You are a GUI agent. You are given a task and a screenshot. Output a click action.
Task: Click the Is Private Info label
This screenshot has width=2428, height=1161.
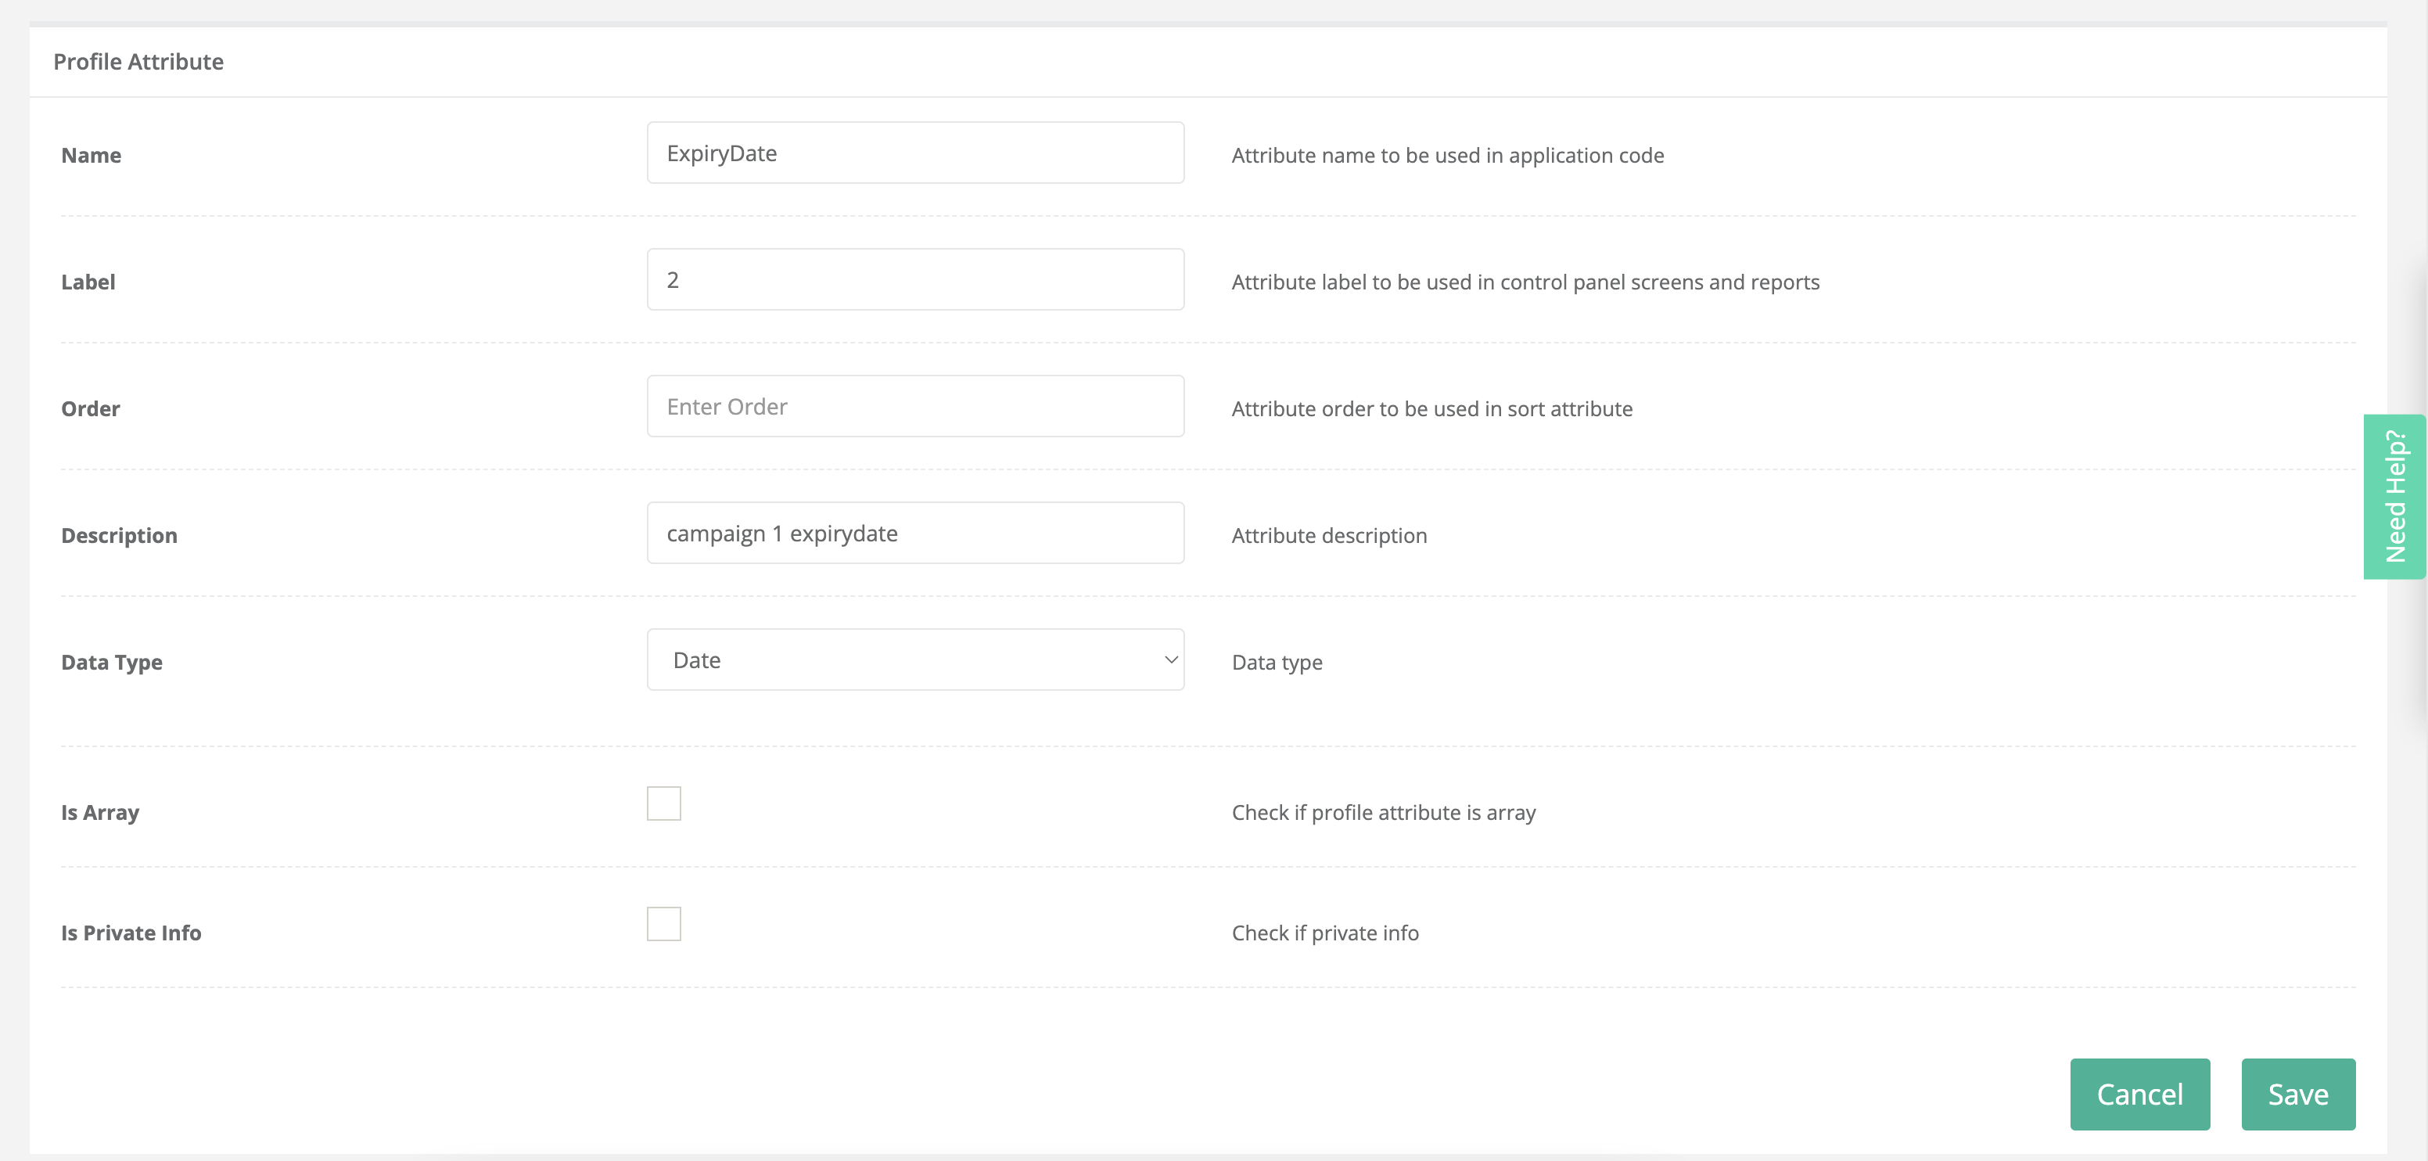[131, 933]
